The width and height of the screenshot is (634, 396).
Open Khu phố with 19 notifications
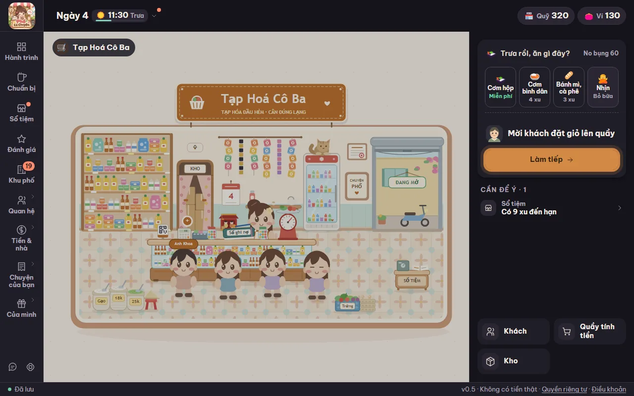coord(21,174)
